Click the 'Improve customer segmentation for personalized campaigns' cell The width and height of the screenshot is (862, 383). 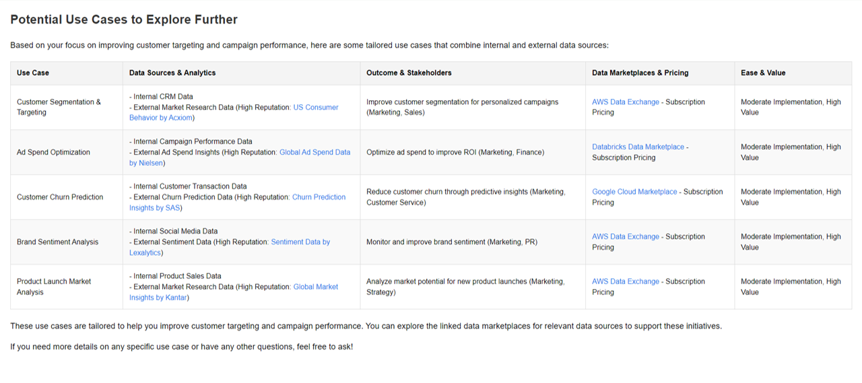click(x=473, y=108)
